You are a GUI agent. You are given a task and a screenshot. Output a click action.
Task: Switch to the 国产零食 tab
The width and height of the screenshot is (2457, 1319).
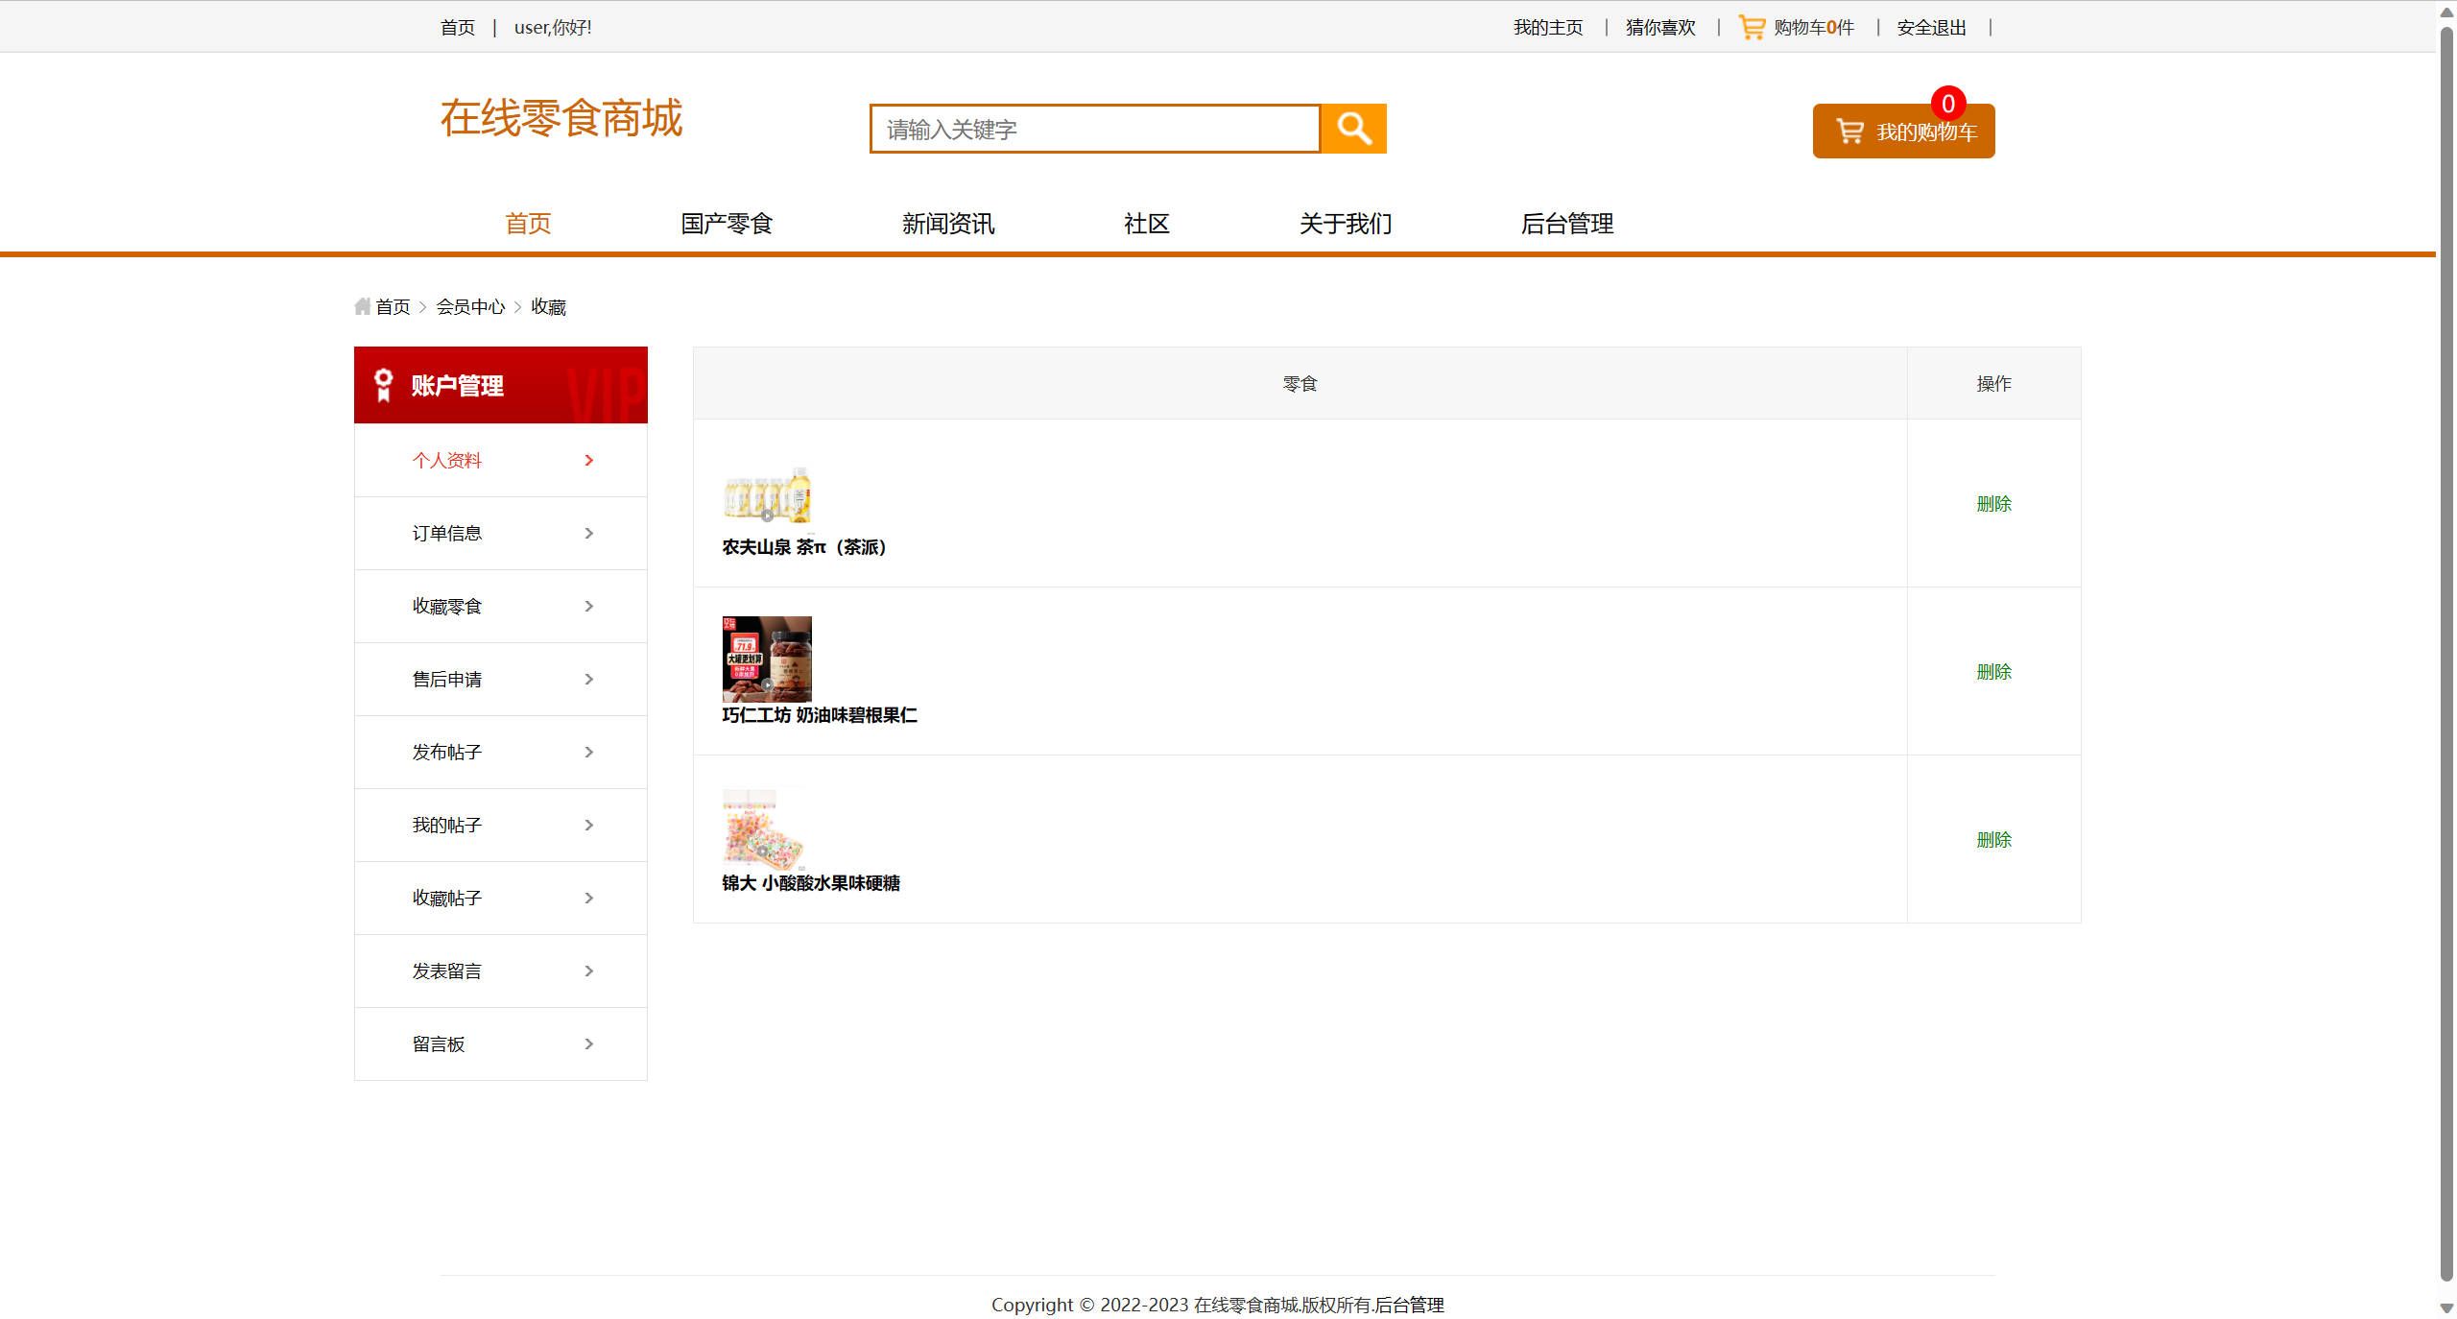726,224
